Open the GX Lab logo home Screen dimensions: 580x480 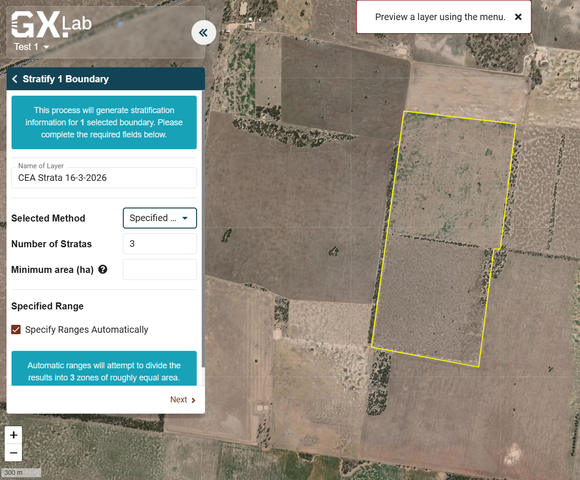click(x=51, y=24)
